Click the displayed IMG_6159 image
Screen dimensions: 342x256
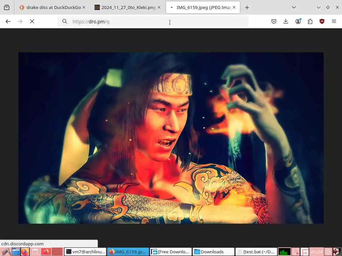click(x=171, y=138)
